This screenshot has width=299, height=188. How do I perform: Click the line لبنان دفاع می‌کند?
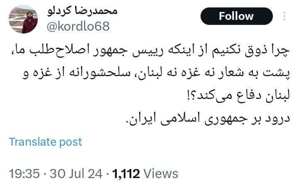(239, 96)
